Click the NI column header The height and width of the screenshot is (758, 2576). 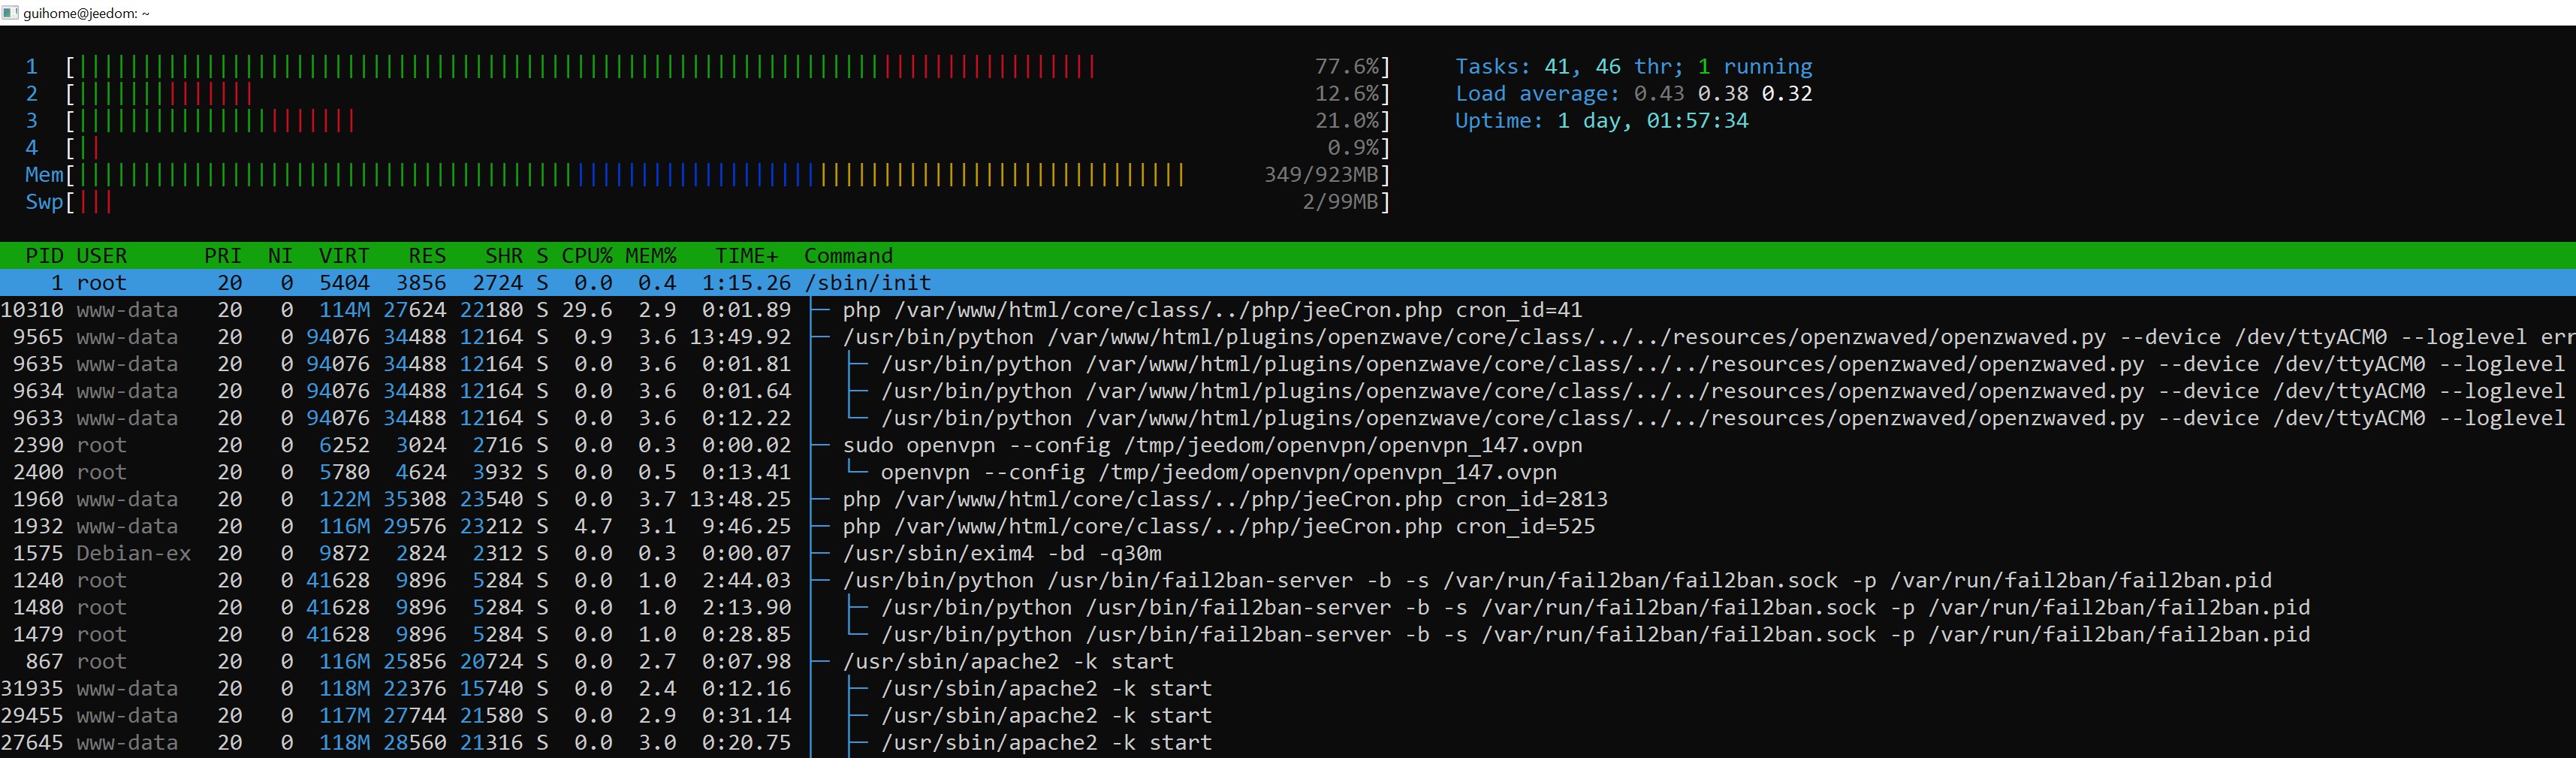(280, 256)
